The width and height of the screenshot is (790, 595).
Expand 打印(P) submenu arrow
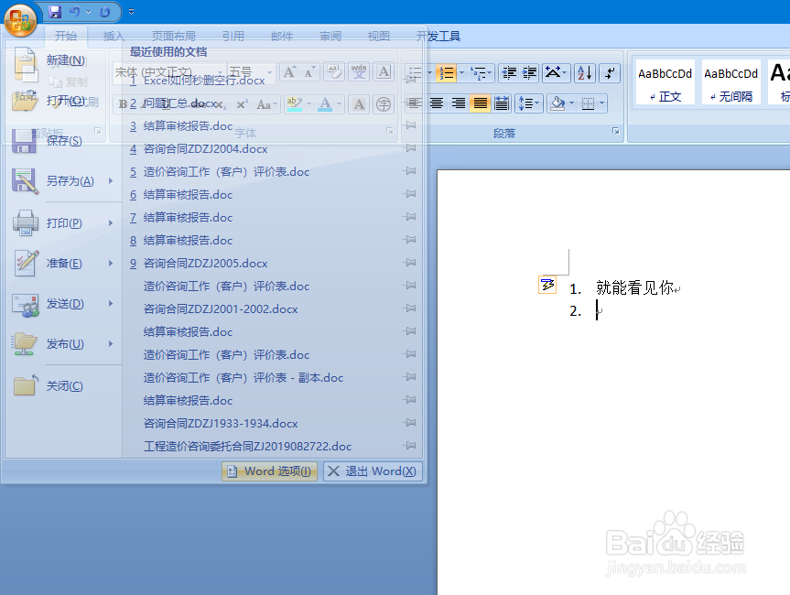click(x=111, y=222)
